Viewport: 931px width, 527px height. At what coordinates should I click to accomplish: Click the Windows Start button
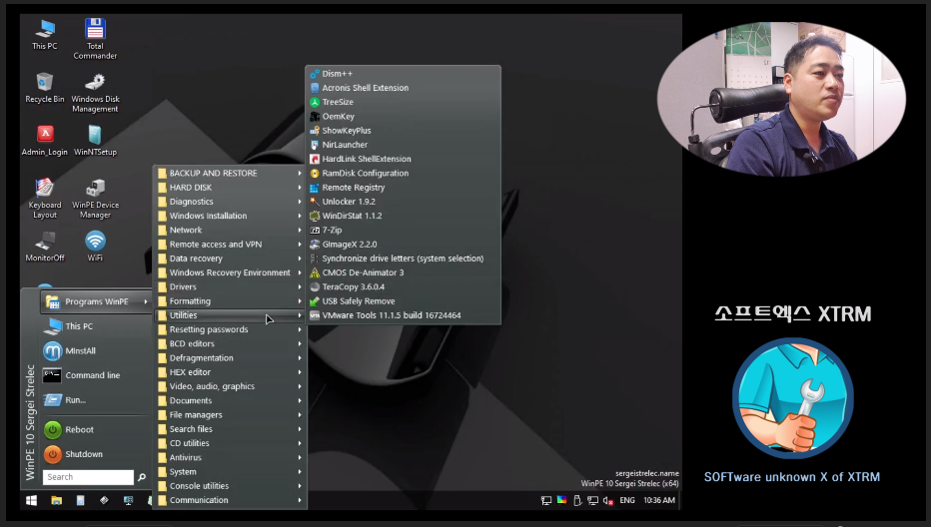[32, 501]
